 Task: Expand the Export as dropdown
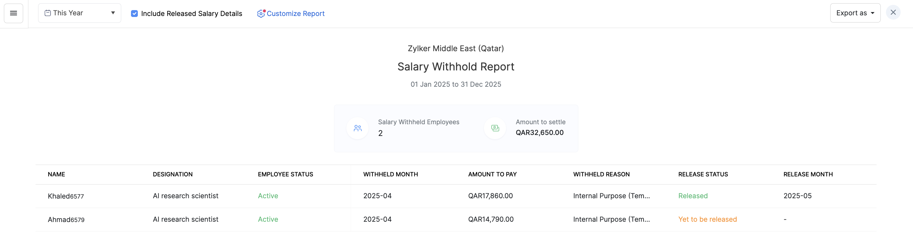point(855,13)
